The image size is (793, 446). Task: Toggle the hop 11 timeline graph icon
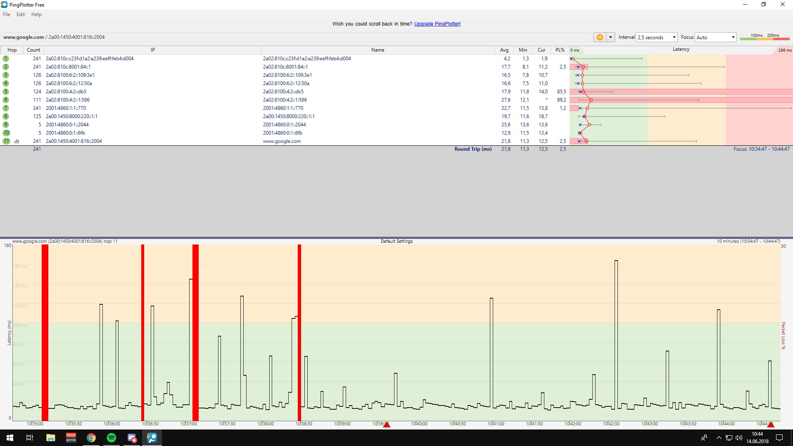click(x=17, y=141)
